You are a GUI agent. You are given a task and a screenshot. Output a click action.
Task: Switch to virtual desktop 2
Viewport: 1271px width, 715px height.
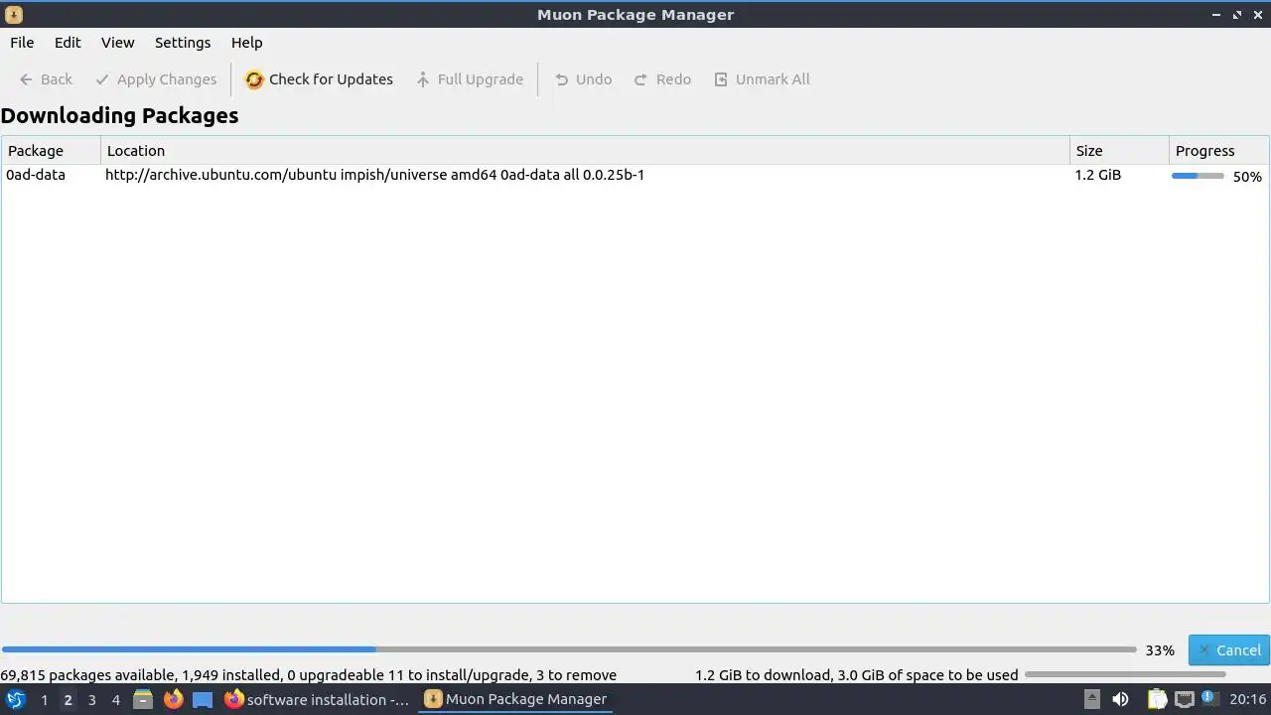coord(68,700)
